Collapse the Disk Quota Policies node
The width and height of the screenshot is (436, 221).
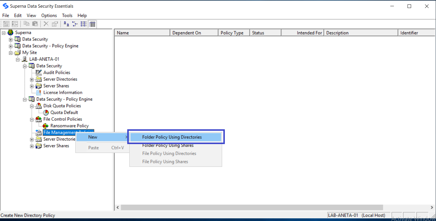pyautogui.click(x=32, y=106)
